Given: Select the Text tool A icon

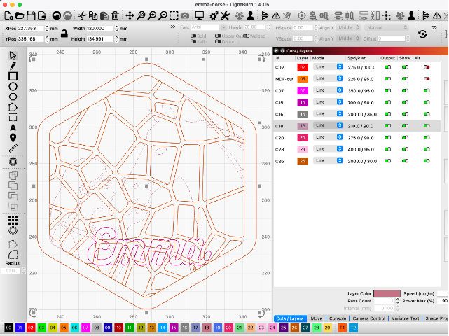Looking at the screenshot, I should click(x=13, y=127).
